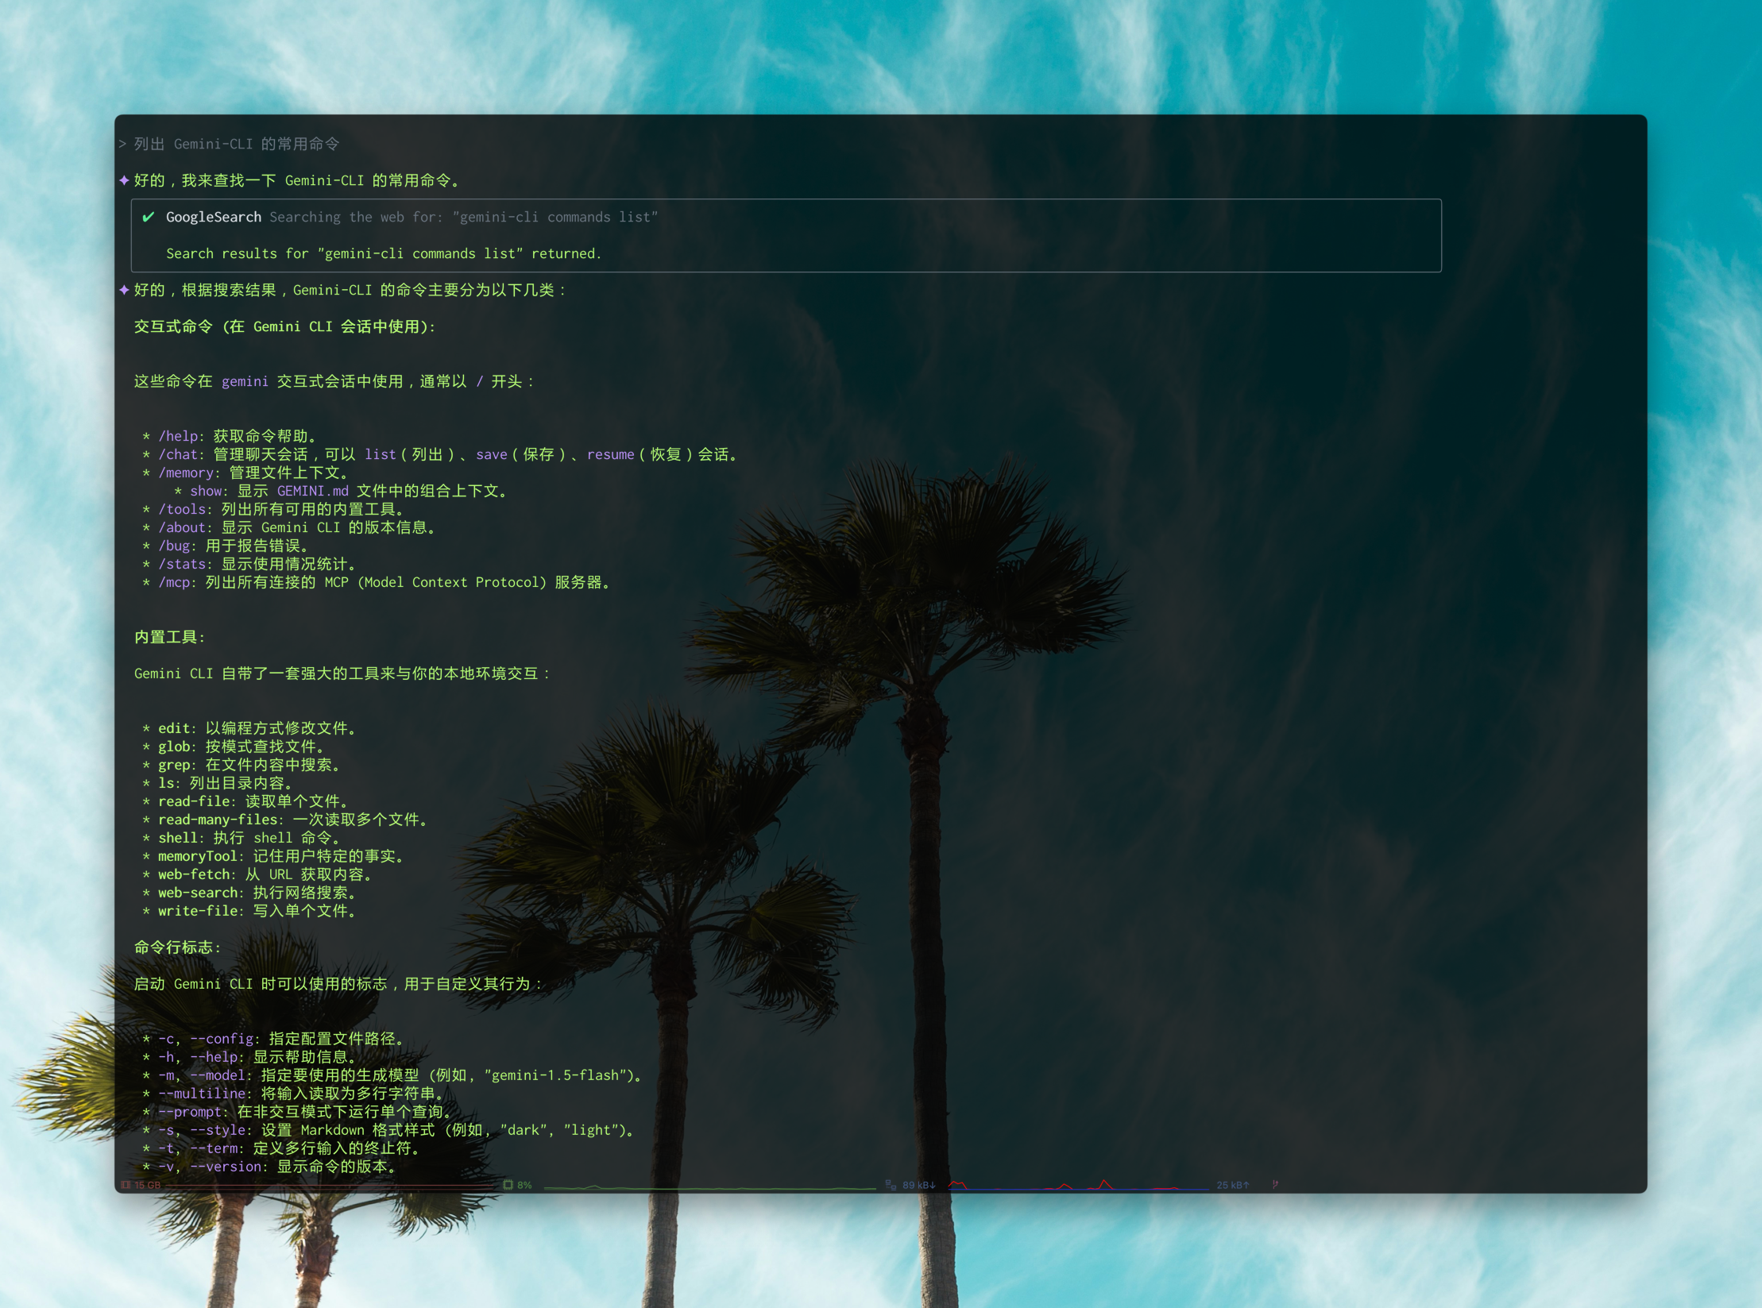Click the '15 GB' memory usage readout
The image size is (1762, 1308).
click(x=148, y=1185)
